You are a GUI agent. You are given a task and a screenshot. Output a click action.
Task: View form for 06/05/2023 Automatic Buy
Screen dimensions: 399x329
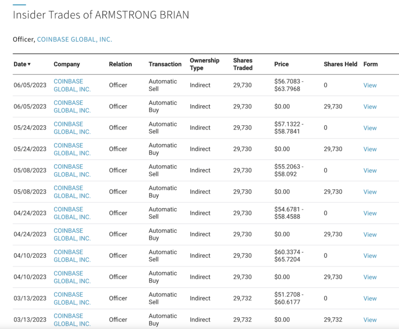pyautogui.click(x=370, y=107)
